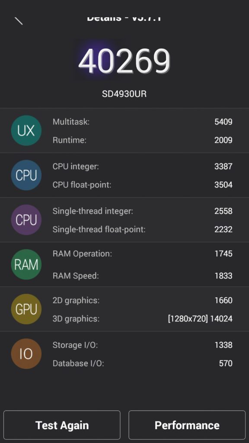
Task: Select the SD4930UR device name
Action: point(124,94)
